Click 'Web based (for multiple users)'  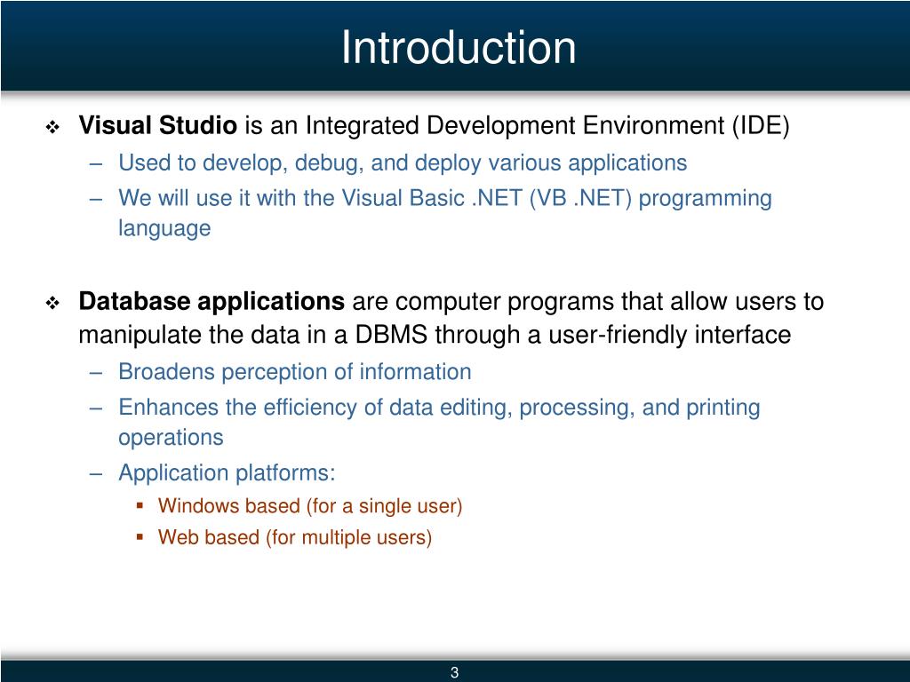point(295,537)
